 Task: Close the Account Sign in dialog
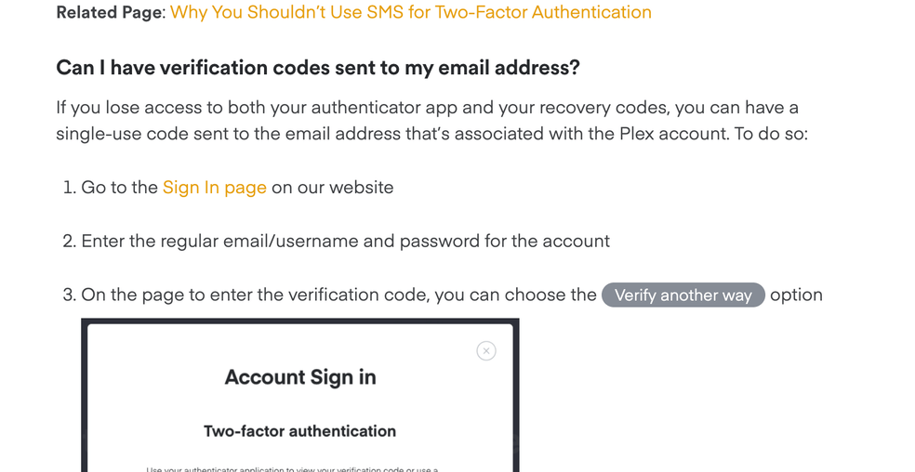coord(486,350)
